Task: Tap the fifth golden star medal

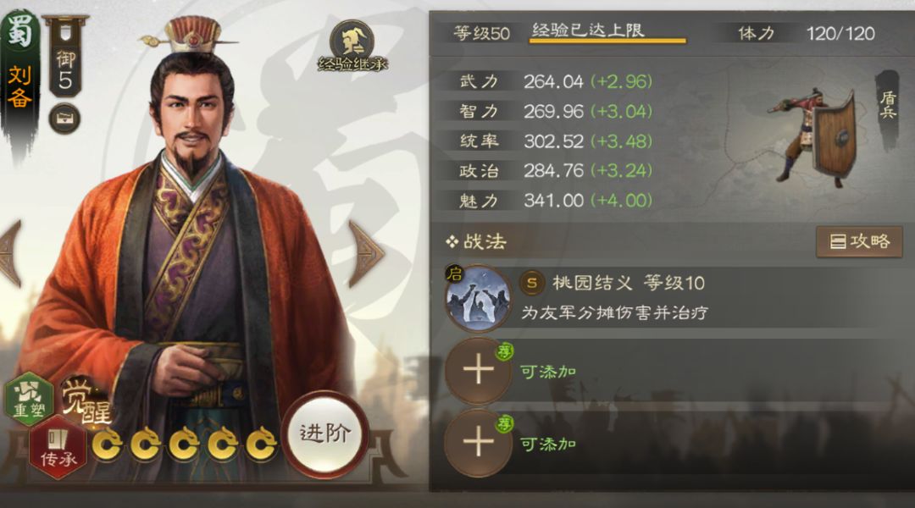Action: (x=261, y=444)
